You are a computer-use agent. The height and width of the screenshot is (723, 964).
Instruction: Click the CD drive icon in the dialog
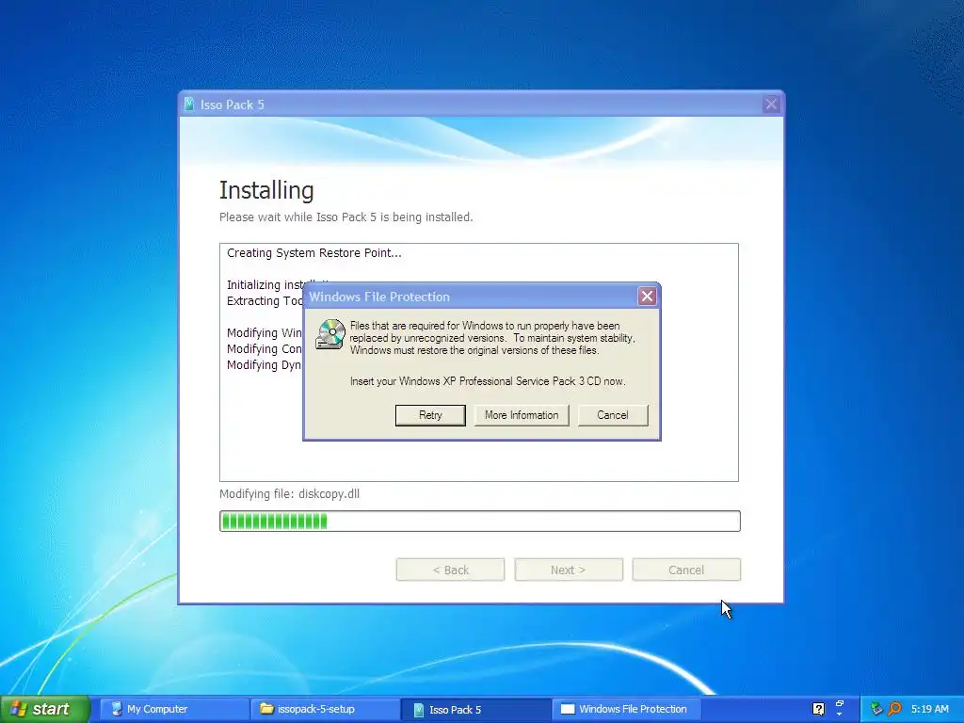330,334
